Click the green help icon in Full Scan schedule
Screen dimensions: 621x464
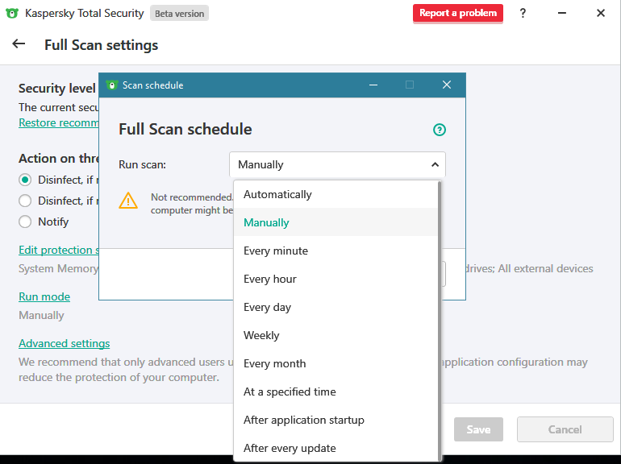[440, 130]
